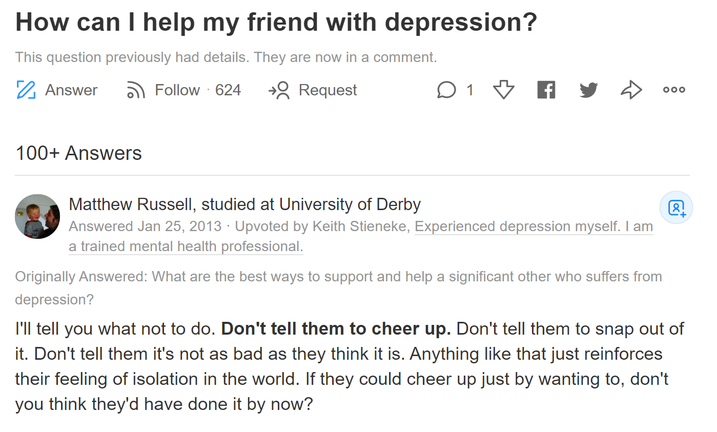This screenshot has height=432, width=717.
Task: Open the upvoter credential about experienced depression
Action: coord(534,226)
